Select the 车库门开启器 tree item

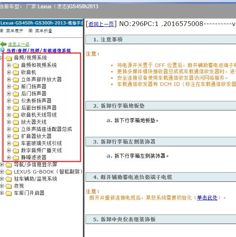point(29,193)
